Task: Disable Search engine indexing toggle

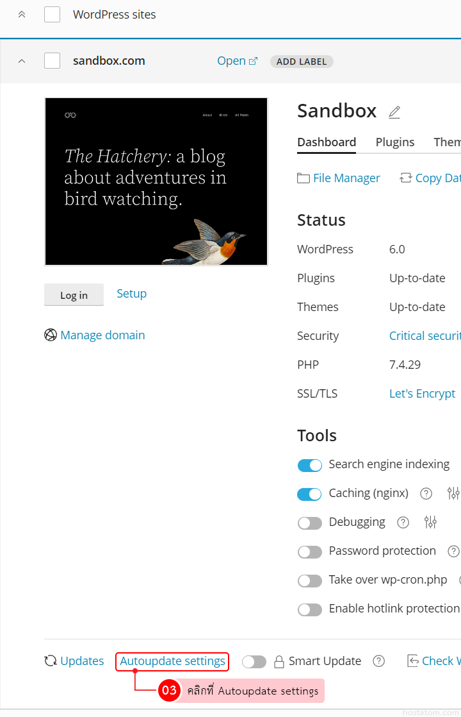Action: (310, 465)
